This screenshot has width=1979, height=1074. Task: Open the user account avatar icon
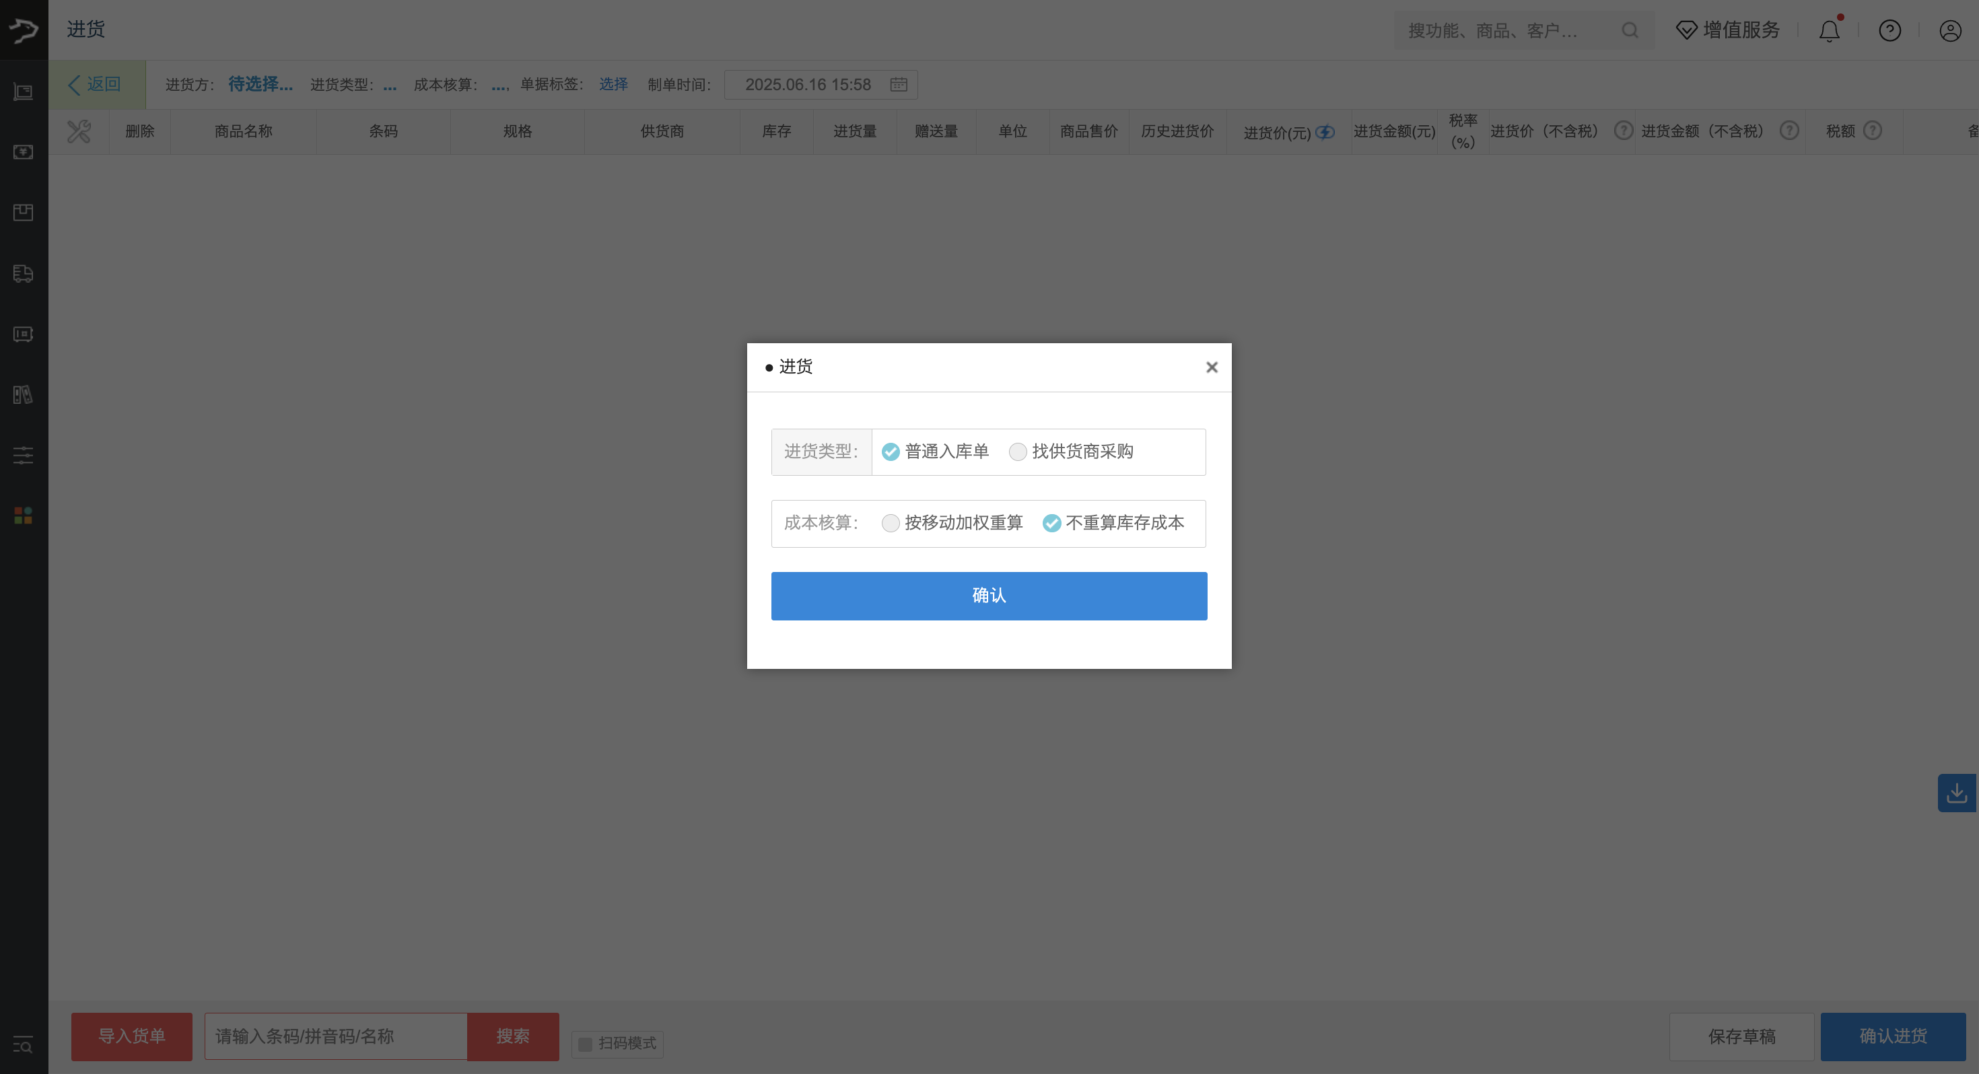1950,30
